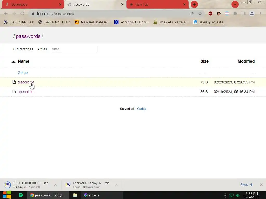Open a new tab with plus button
Image resolution: width=266 pixels, height=199 pixels.
tap(194, 5)
